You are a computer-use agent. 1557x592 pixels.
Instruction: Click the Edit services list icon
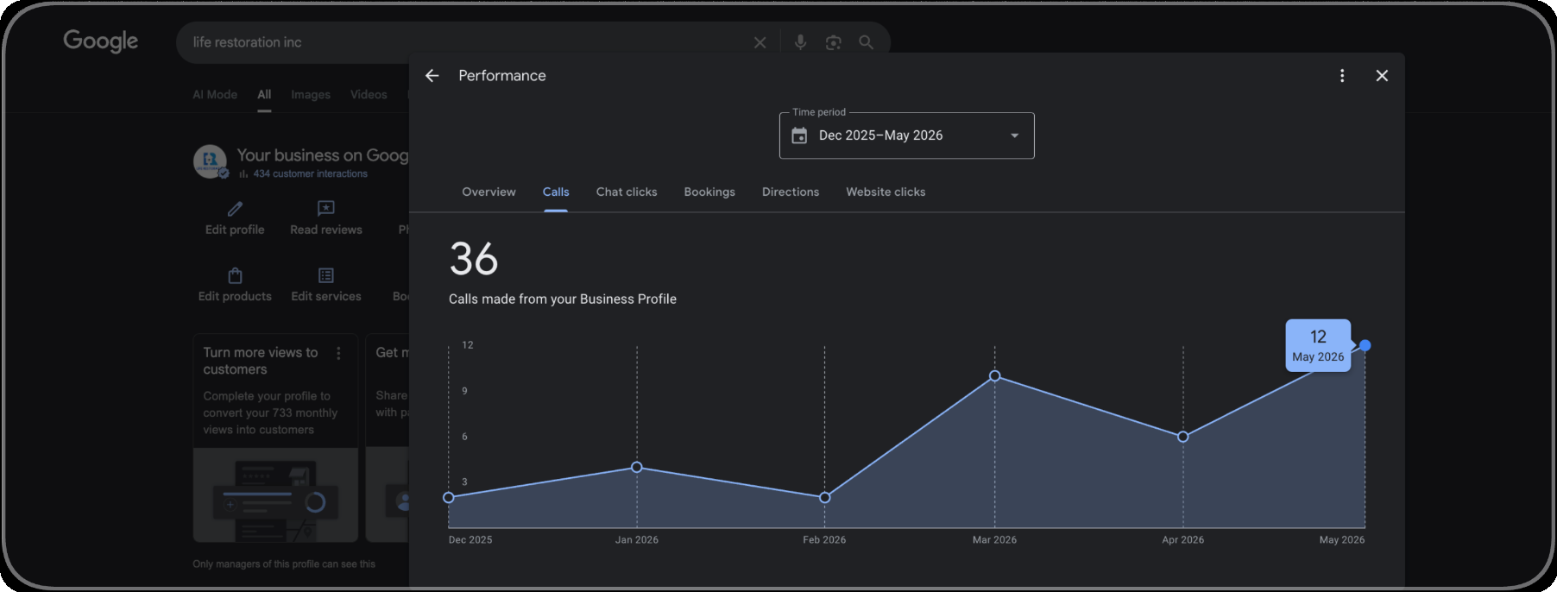[326, 275]
